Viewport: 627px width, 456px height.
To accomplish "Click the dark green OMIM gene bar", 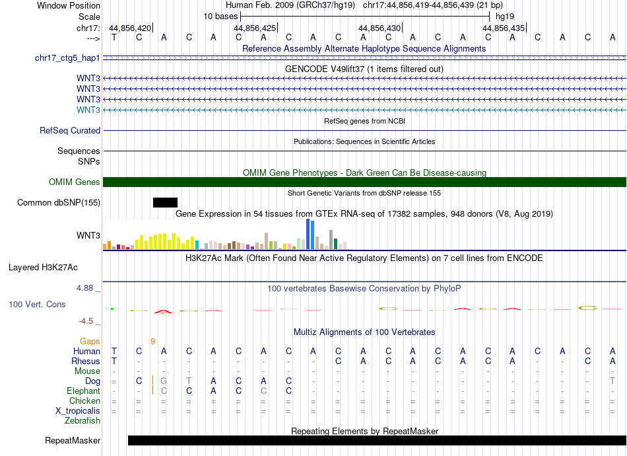I will tap(365, 182).
